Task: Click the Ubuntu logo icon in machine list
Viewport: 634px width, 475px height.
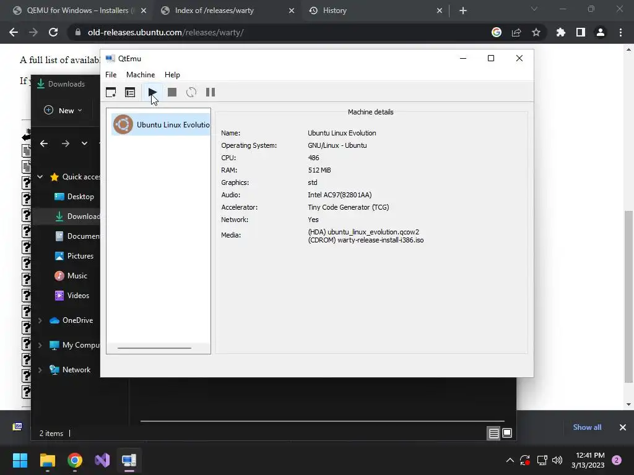Action: pos(123,124)
